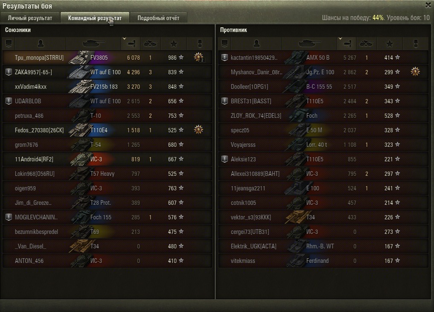Select player name Tpu_monopa[STRRU]
Screen dimensions: 434x312
pyautogui.click(x=39, y=58)
